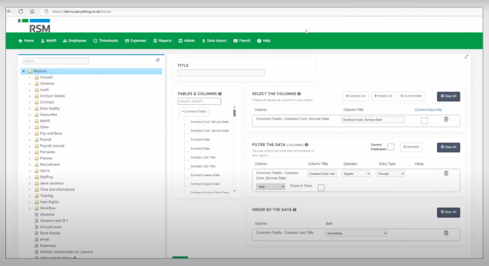The image size is (489, 266).
Task: Open the Home menu
Action: pyautogui.click(x=26, y=41)
